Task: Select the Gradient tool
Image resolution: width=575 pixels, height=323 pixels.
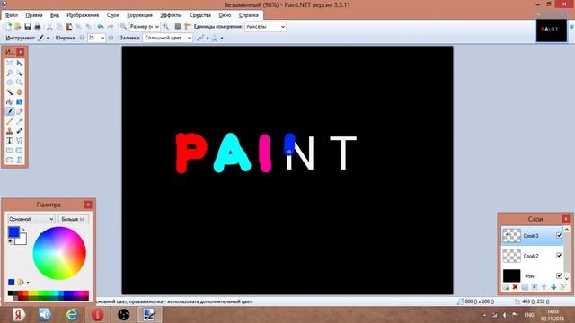Action: coord(20,101)
